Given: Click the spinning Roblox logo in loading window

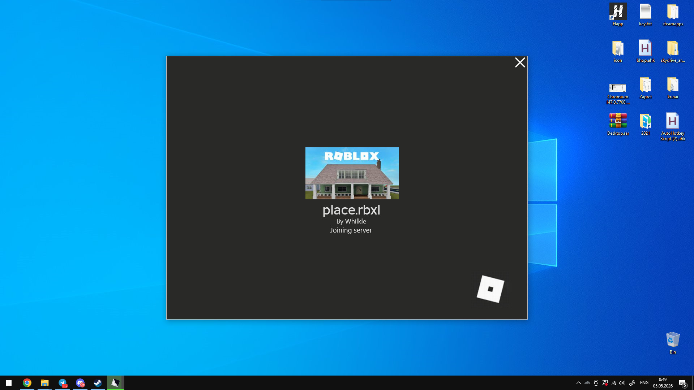Looking at the screenshot, I should [x=490, y=289].
